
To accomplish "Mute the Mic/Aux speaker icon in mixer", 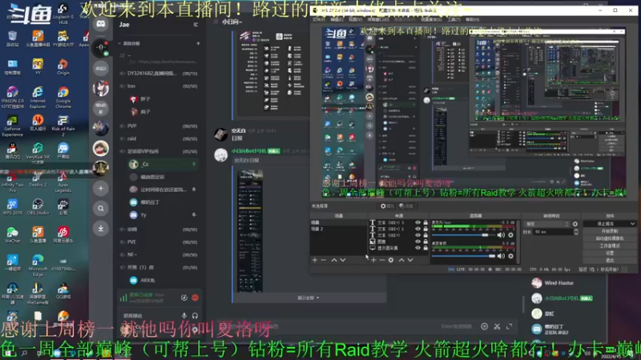I will [501, 235].
